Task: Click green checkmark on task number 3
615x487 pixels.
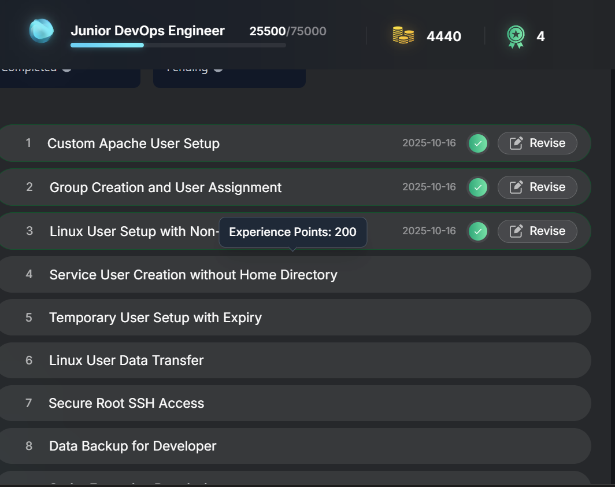Action: pos(477,231)
